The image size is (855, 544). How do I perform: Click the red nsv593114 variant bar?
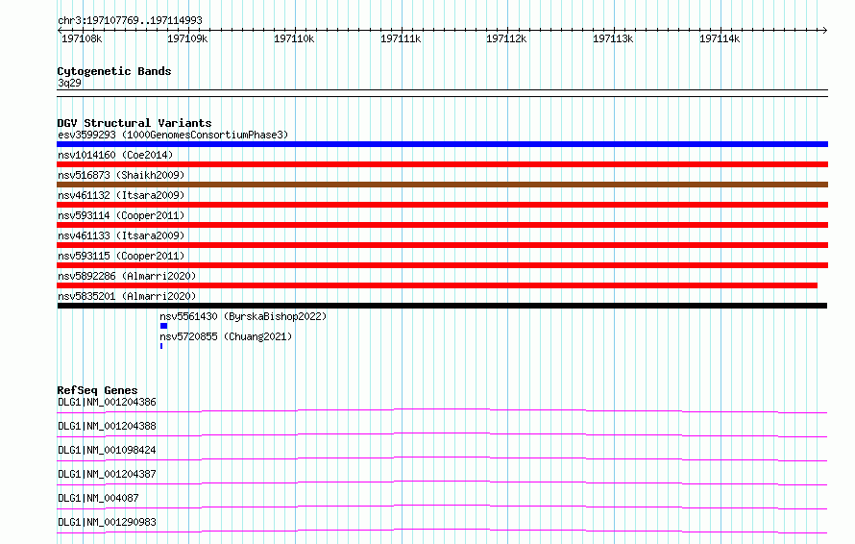tap(442, 225)
